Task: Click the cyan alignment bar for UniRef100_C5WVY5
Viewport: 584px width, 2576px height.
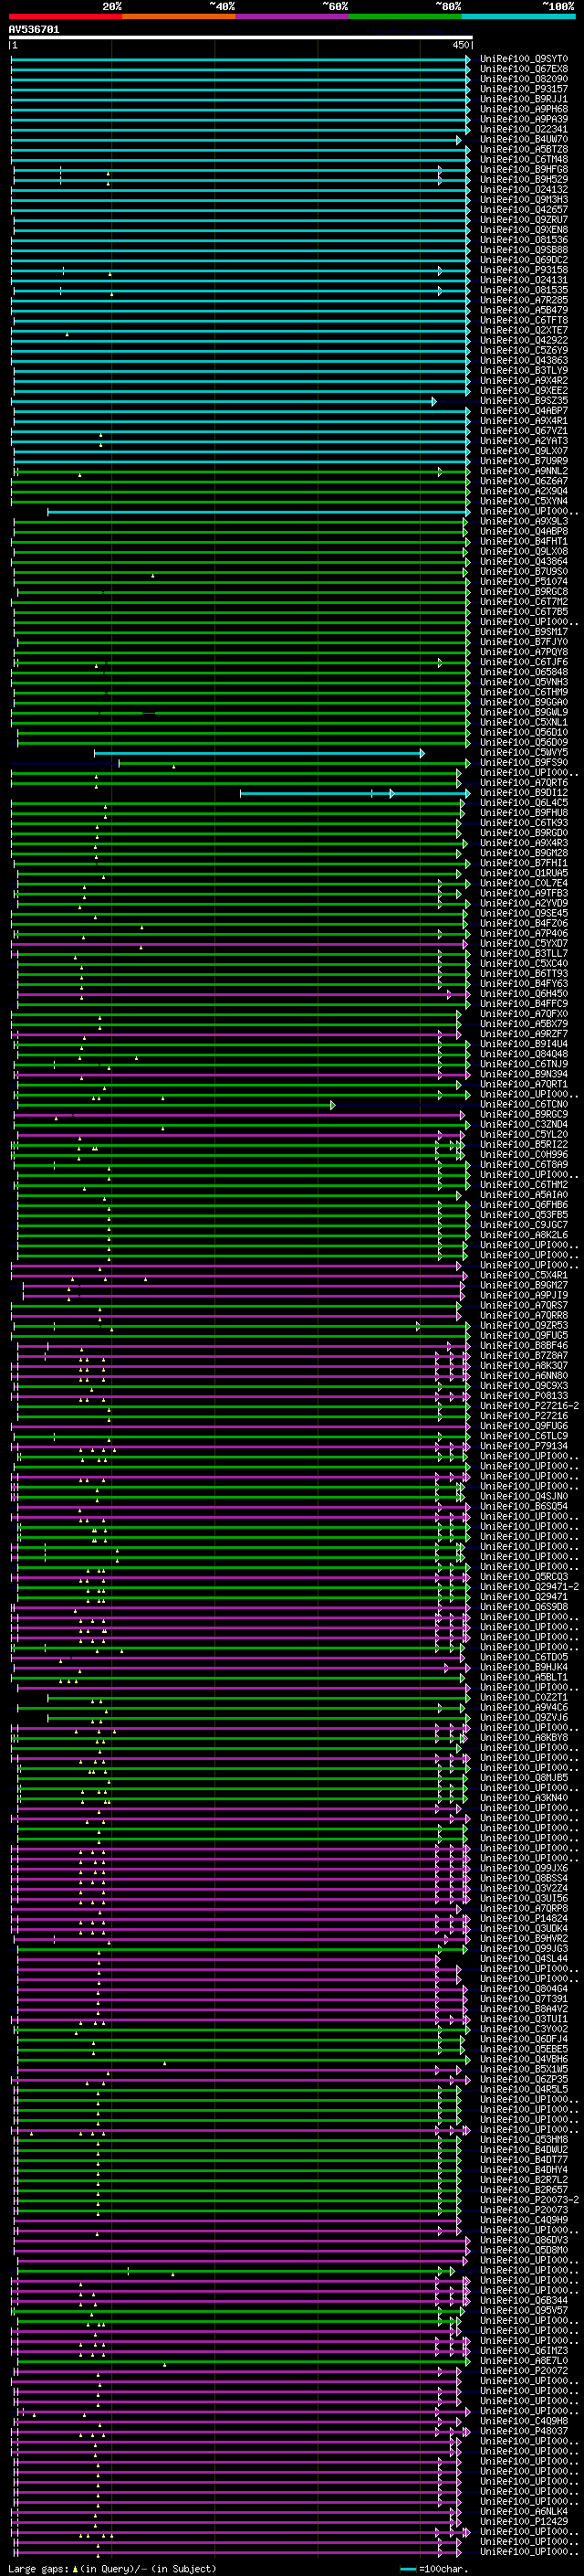Action: point(259,753)
